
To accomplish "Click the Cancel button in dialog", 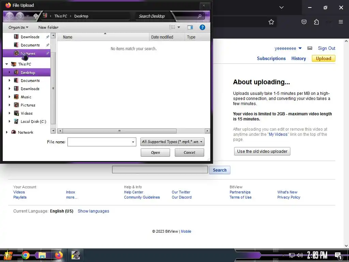I will click(x=189, y=152).
